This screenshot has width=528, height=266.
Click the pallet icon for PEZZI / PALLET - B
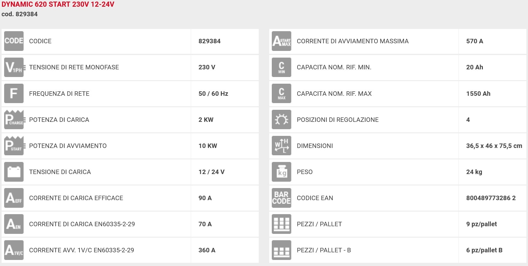[x=282, y=250]
